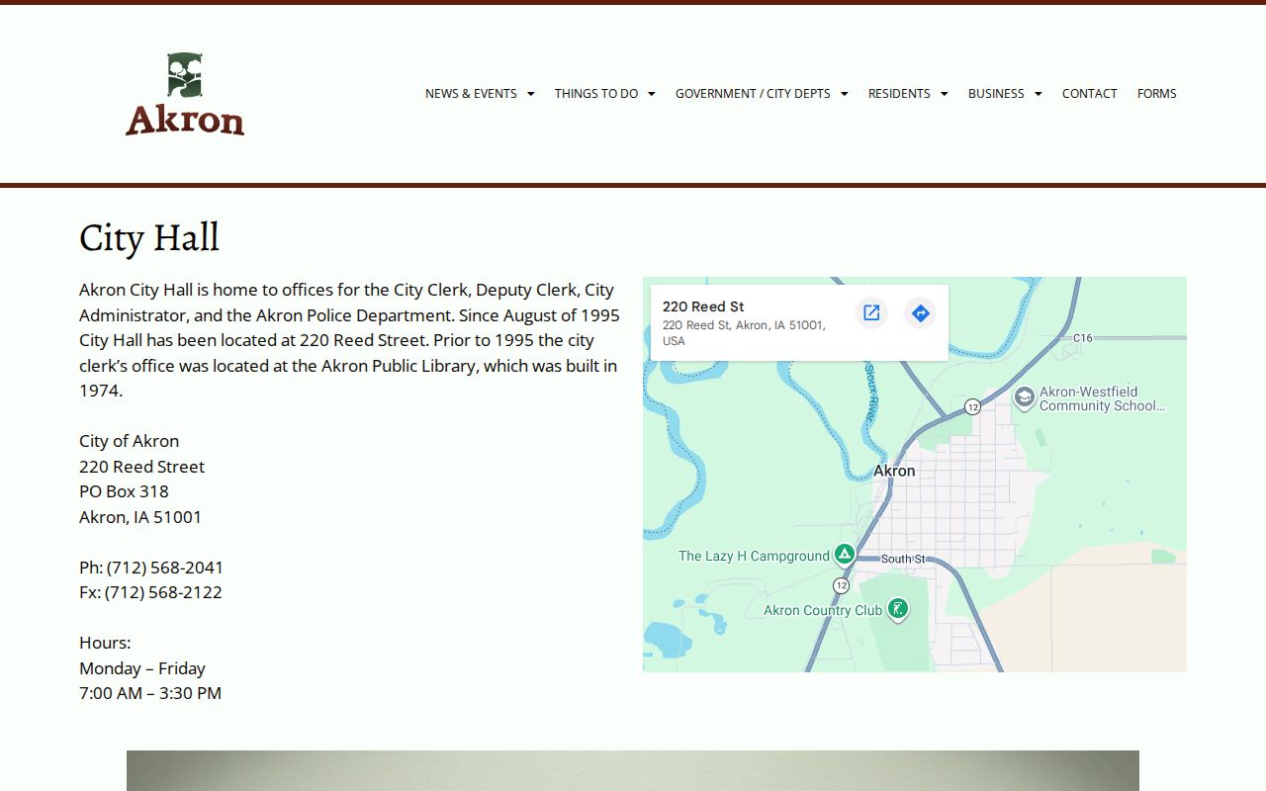Expand Government / City Depts dropdown arrow
The height and width of the screenshot is (791, 1266).
click(844, 94)
